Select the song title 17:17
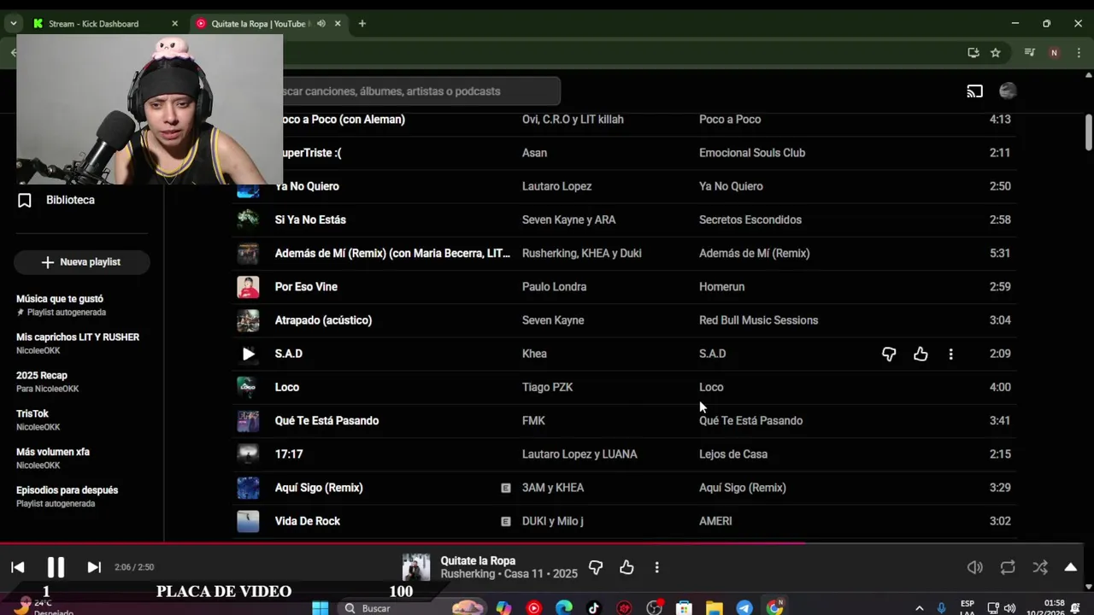 pos(289,454)
